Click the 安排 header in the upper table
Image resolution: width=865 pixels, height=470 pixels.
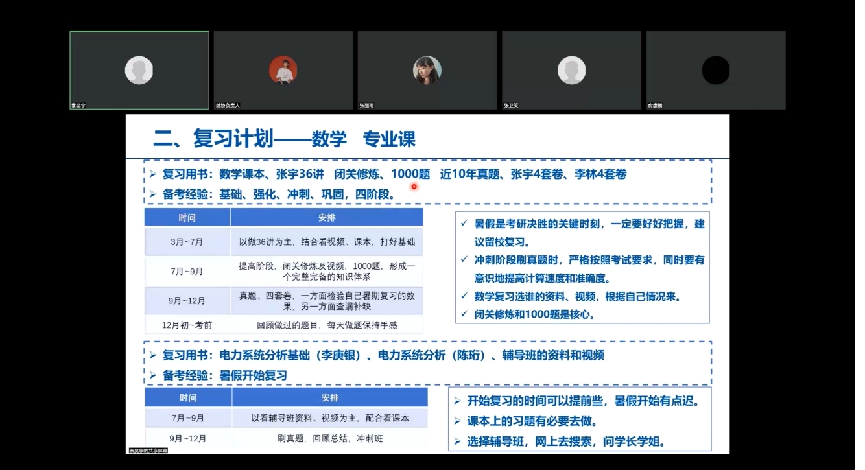tap(327, 217)
